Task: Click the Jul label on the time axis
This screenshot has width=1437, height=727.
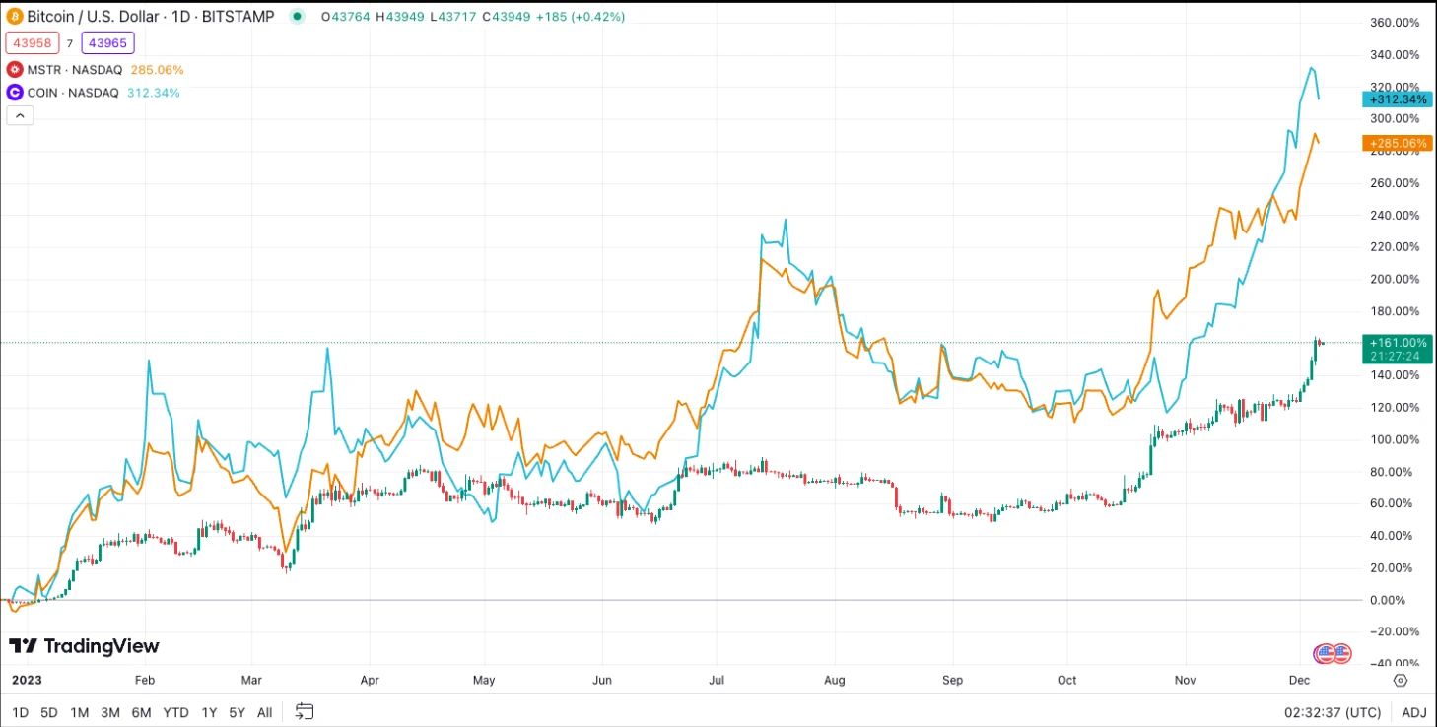Action: (x=717, y=680)
